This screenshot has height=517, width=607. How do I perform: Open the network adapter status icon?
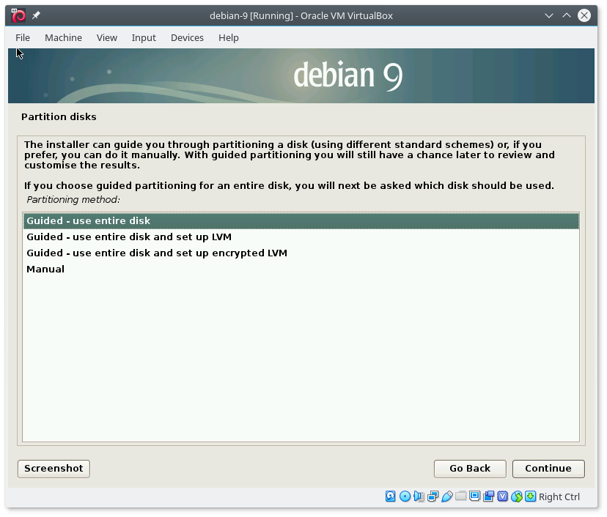tap(433, 496)
